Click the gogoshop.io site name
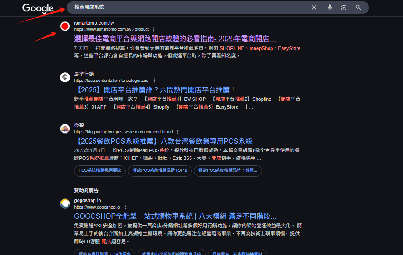The width and height of the screenshot is (403, 255). pos(87,200)
